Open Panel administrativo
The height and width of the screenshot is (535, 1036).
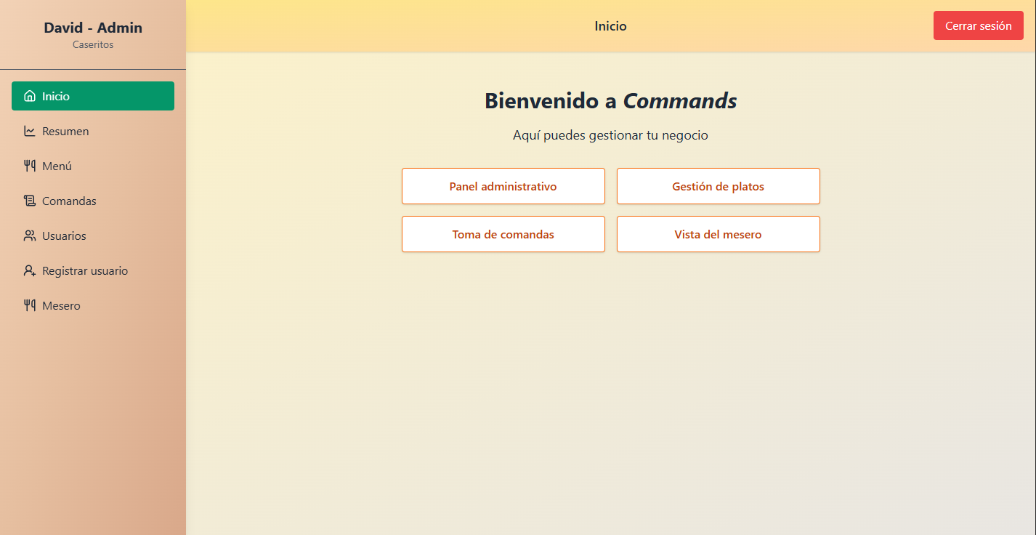(x=503, y=186)
